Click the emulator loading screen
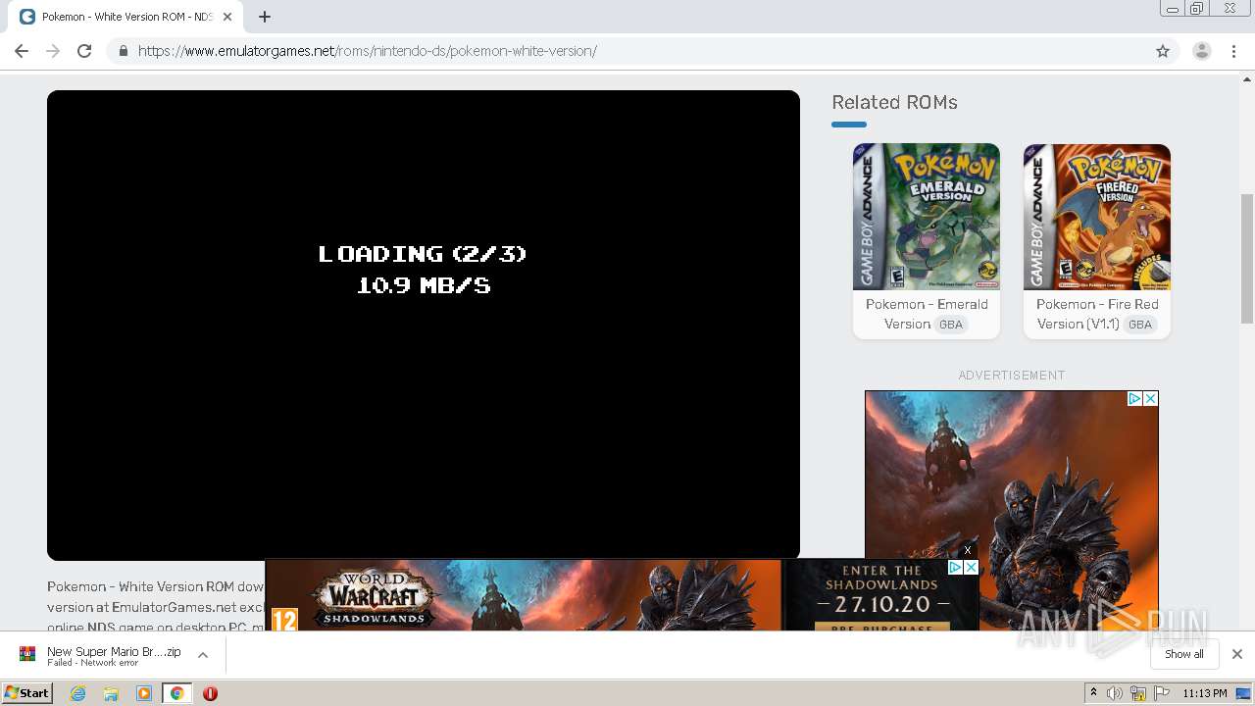Image resolution: width=1255 pixels, height=706 pixels. [x=424, y=325]
